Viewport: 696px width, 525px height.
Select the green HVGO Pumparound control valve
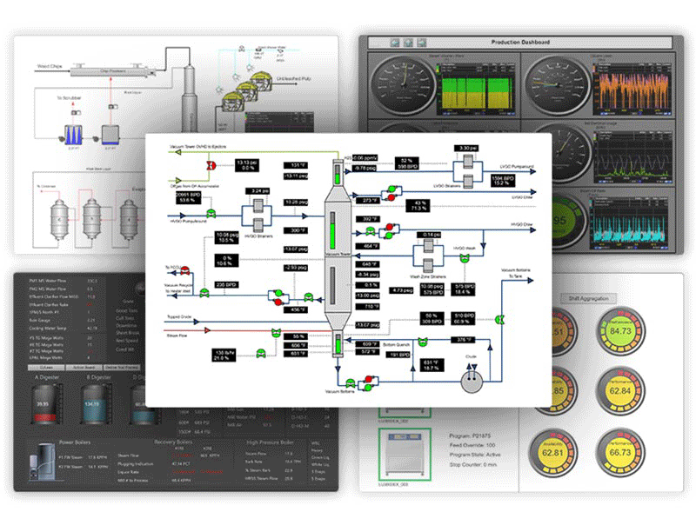click(211, 214)
